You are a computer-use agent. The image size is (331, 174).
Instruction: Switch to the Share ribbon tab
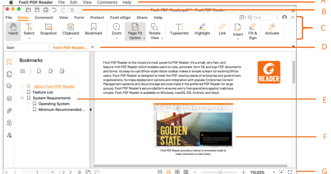(142, 17)
